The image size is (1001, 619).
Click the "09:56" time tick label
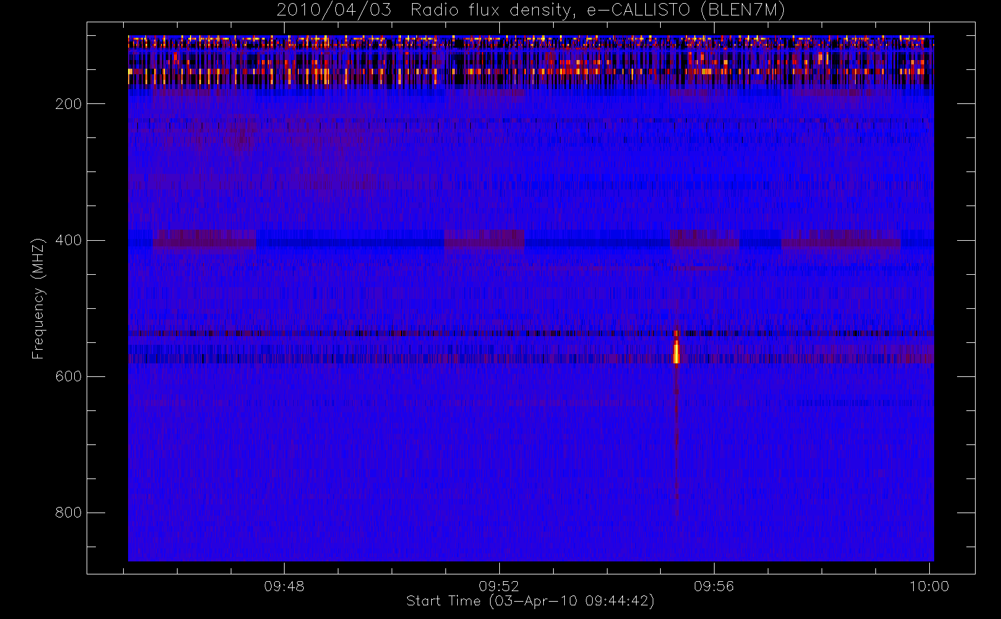pos(714,586)
